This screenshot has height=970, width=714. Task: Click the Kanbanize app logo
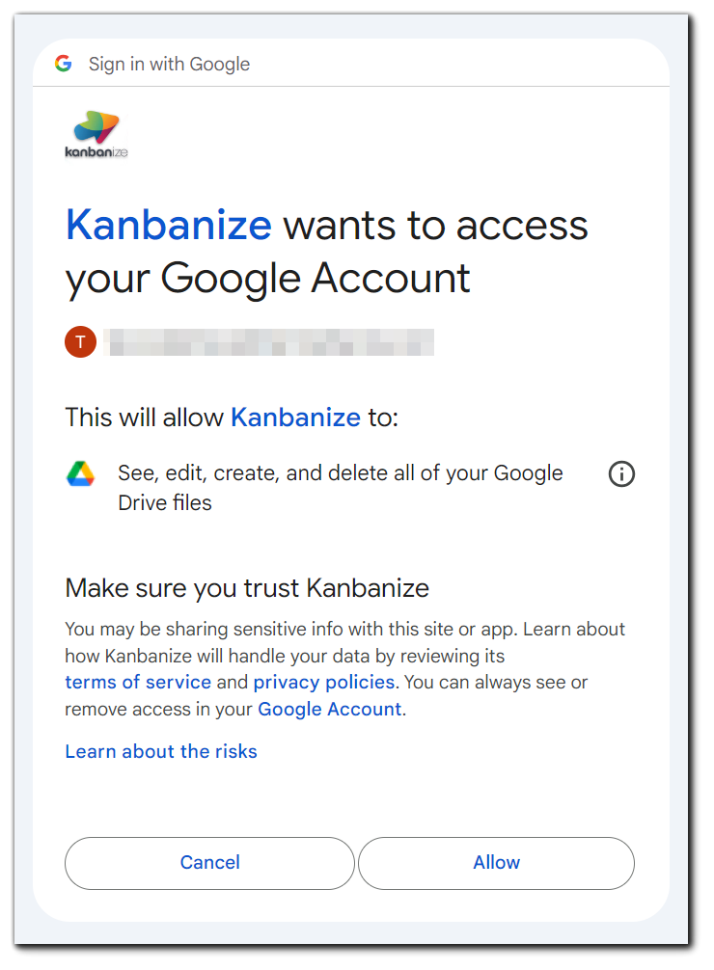tap(95, 133)
